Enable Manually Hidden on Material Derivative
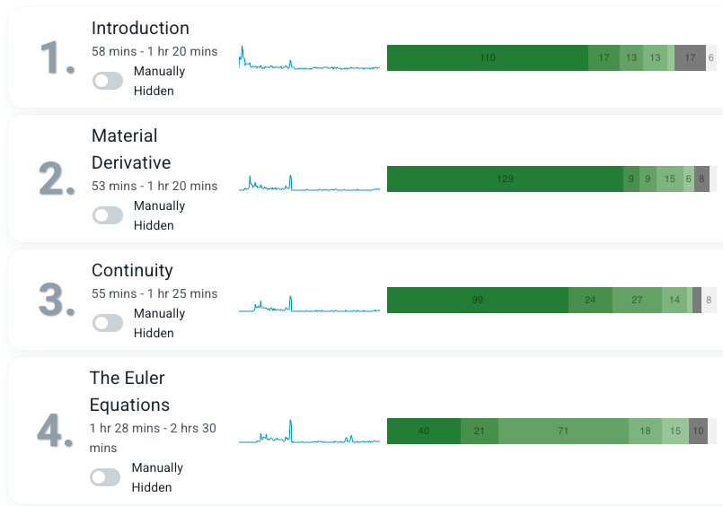This screenshot has width=723, height=506. click(x=108, y=215)
